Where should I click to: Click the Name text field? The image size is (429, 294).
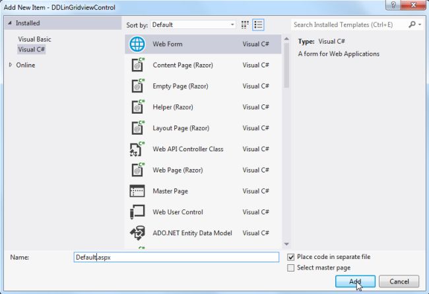click(176, 257)
